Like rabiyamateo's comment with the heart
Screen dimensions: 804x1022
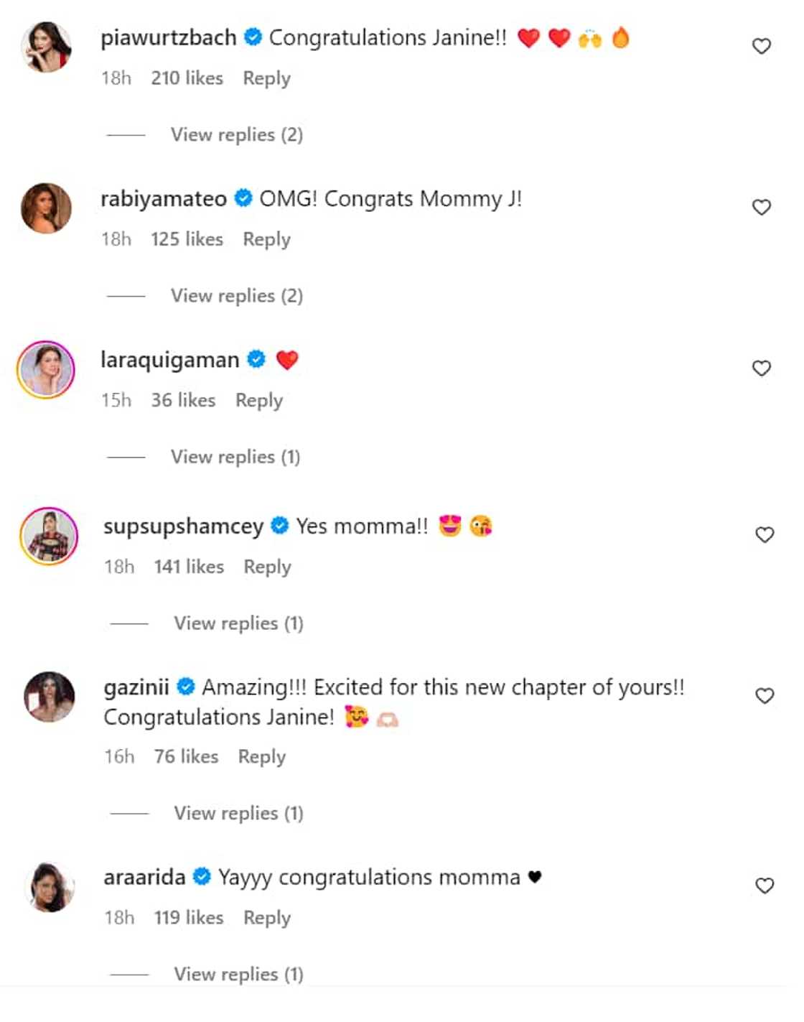[x=761, y=208]
